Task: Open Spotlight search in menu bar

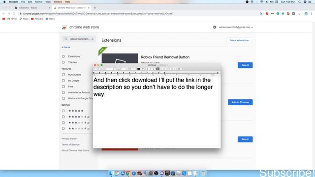Action: pyautogui.click(x=299, y=2)
